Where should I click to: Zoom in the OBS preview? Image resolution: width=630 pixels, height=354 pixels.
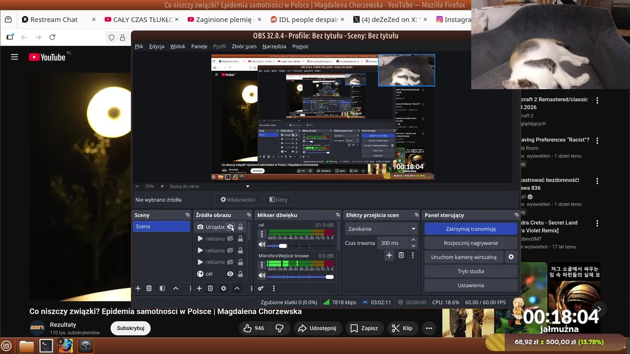[162, 186]
